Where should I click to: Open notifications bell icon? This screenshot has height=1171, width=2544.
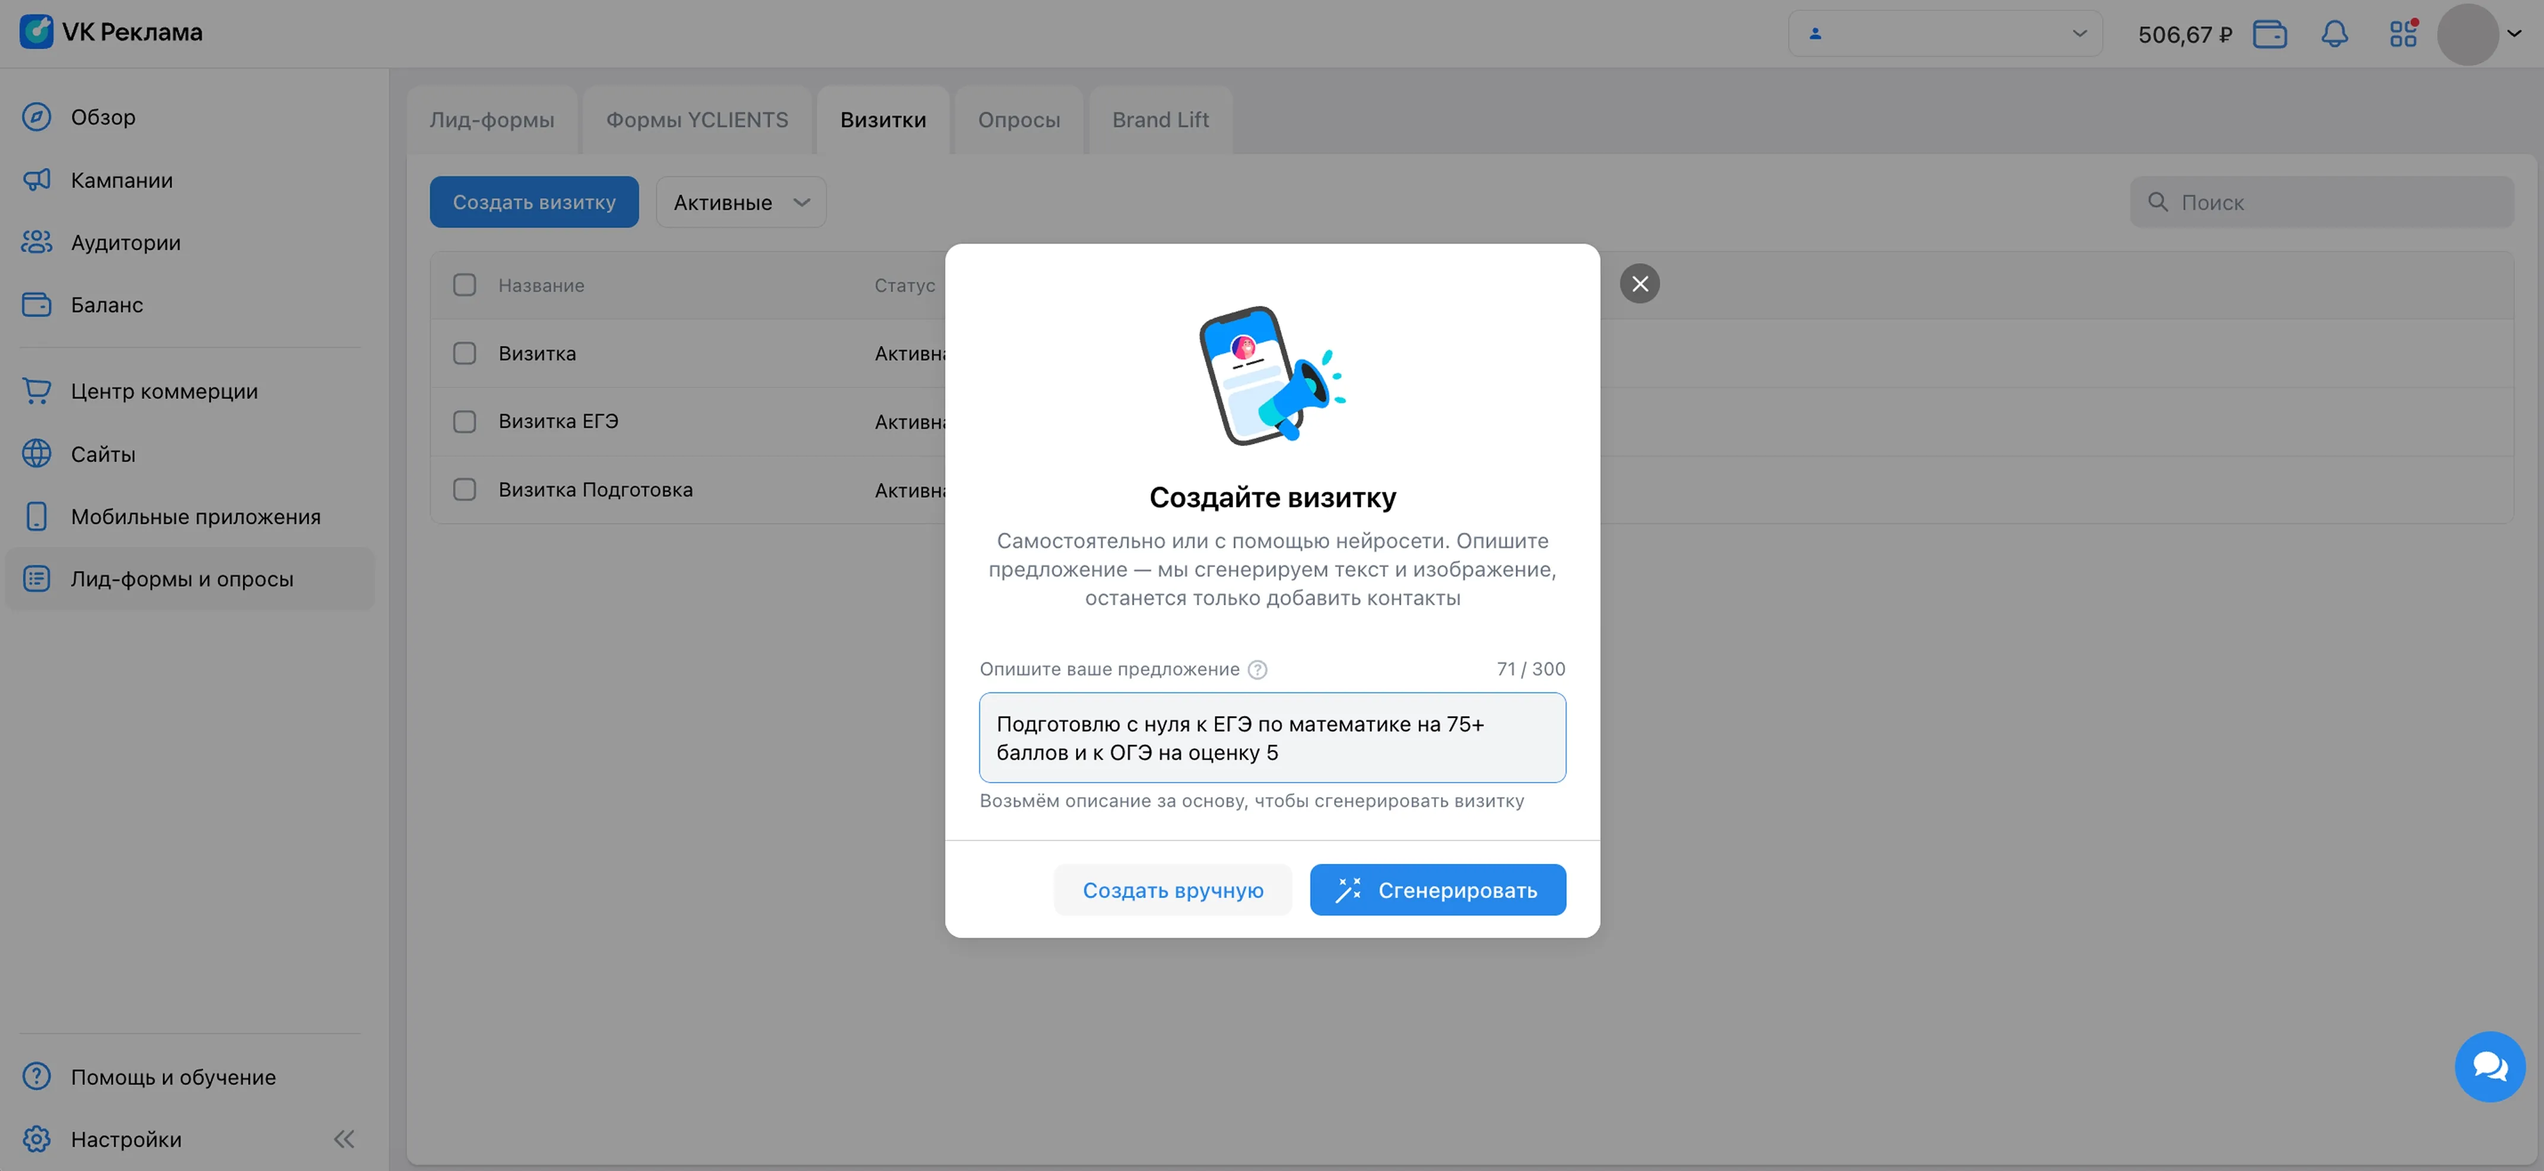(2334, 34)
